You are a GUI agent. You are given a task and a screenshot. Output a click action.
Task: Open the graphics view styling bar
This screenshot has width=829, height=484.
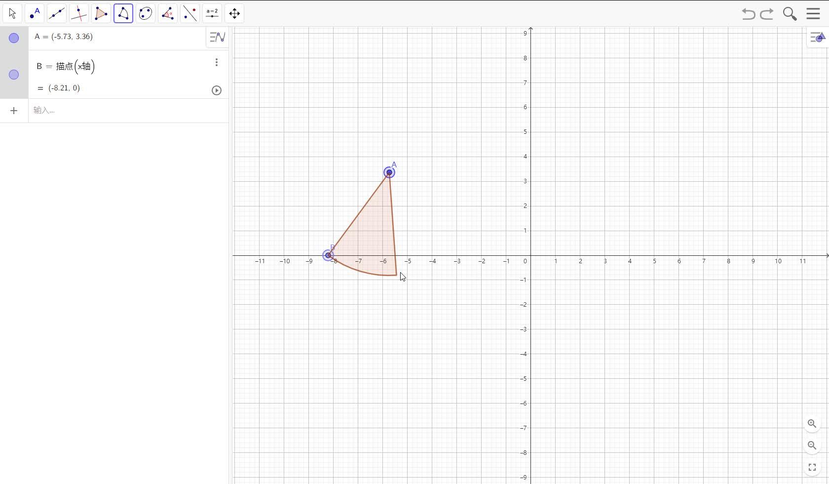point(817,37)
